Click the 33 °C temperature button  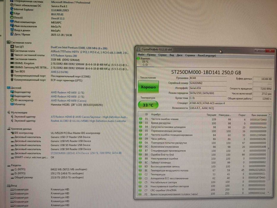pos(148,105)
